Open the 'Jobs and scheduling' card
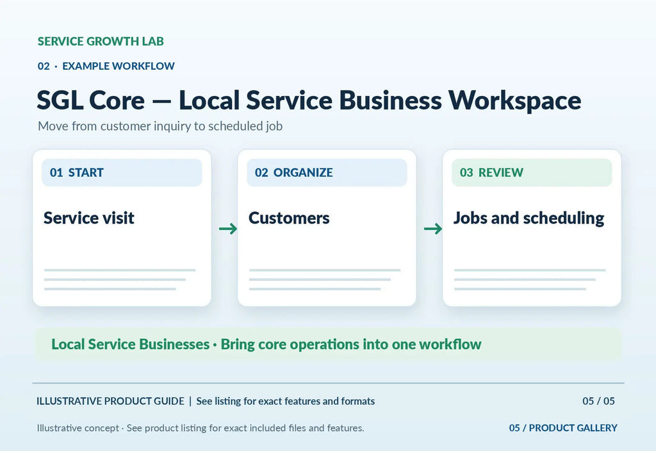The image size is (656, 451). 532,228
